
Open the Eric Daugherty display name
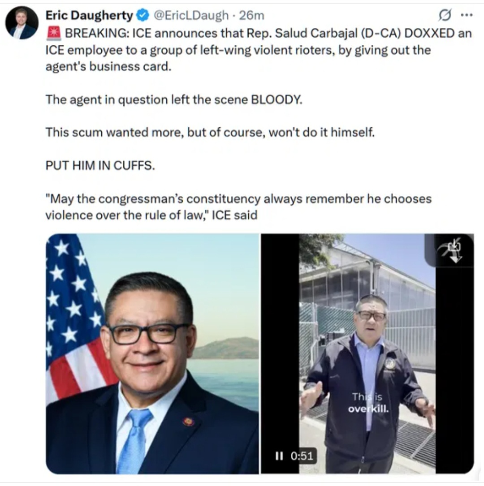pyautogui.click(x=89, y=15)
